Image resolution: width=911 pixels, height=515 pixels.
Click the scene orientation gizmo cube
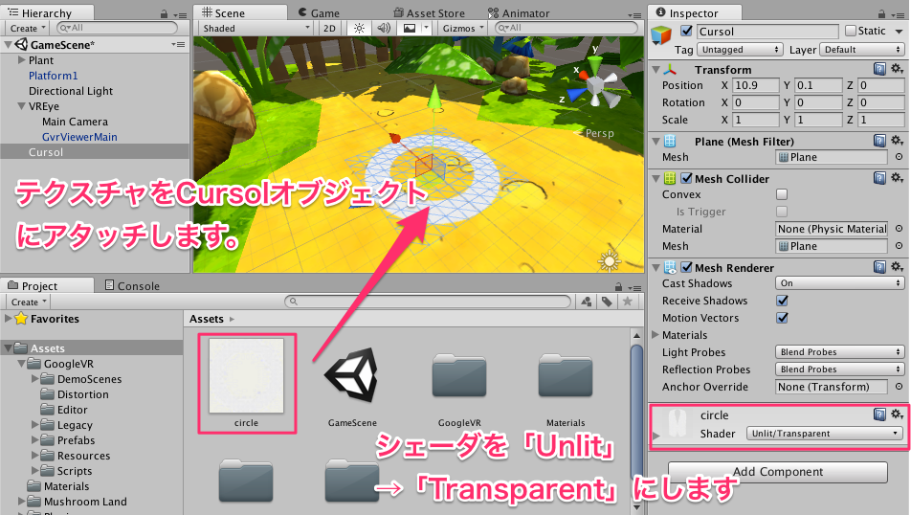(595, 86)
